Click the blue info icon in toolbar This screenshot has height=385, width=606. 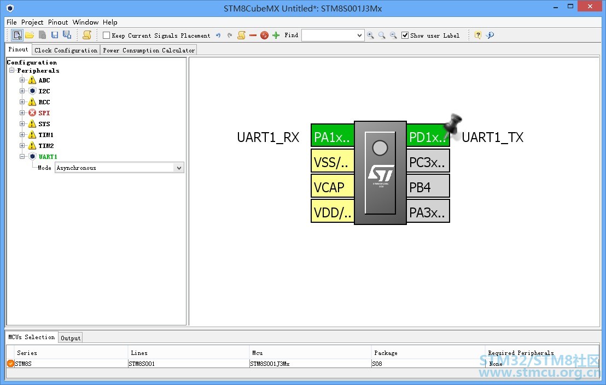coord(490,35)
